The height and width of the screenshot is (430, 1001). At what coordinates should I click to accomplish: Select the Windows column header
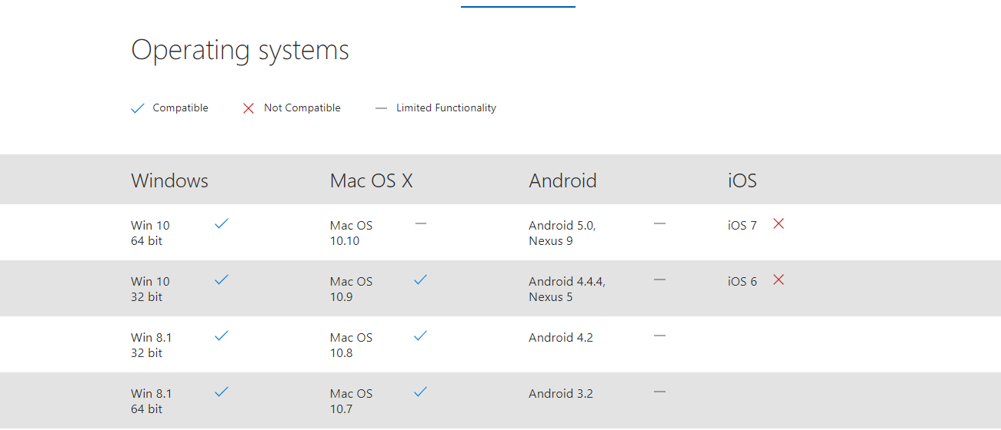[170, 180]
